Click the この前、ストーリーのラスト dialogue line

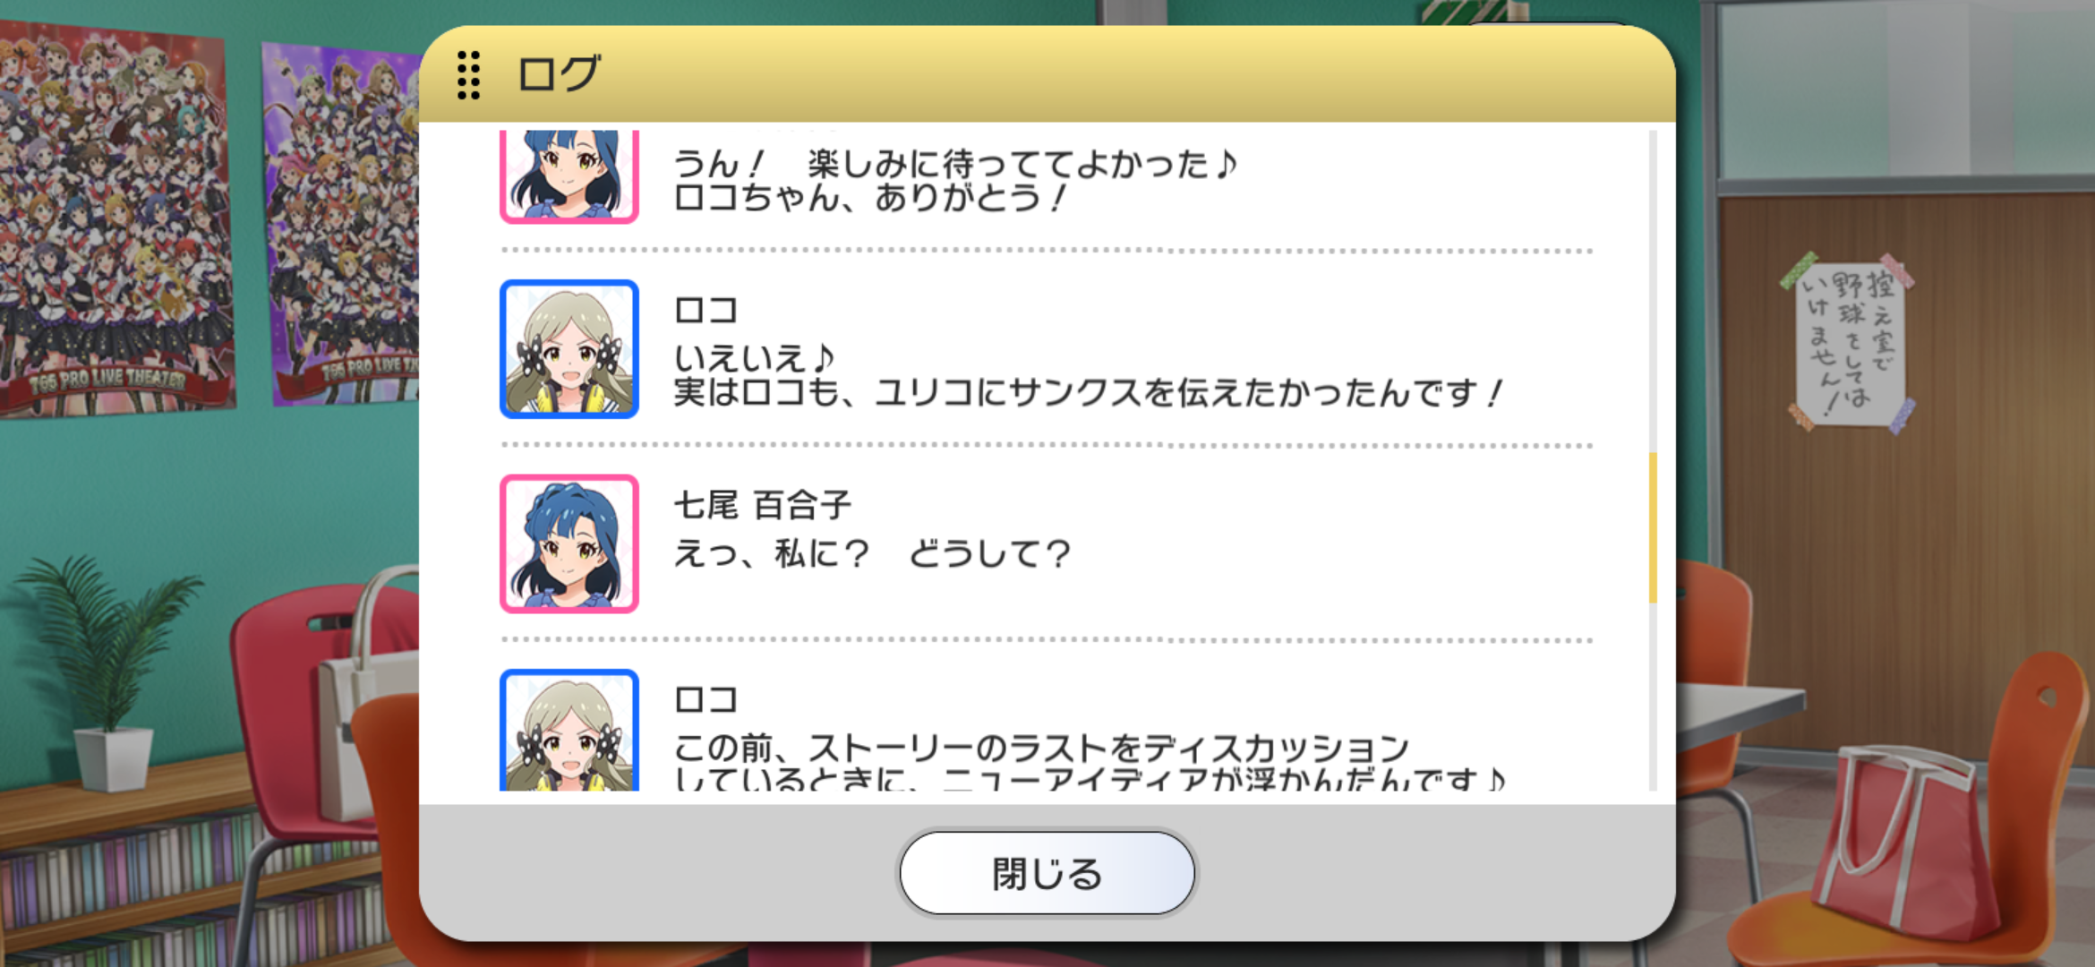click(1041, 747)
